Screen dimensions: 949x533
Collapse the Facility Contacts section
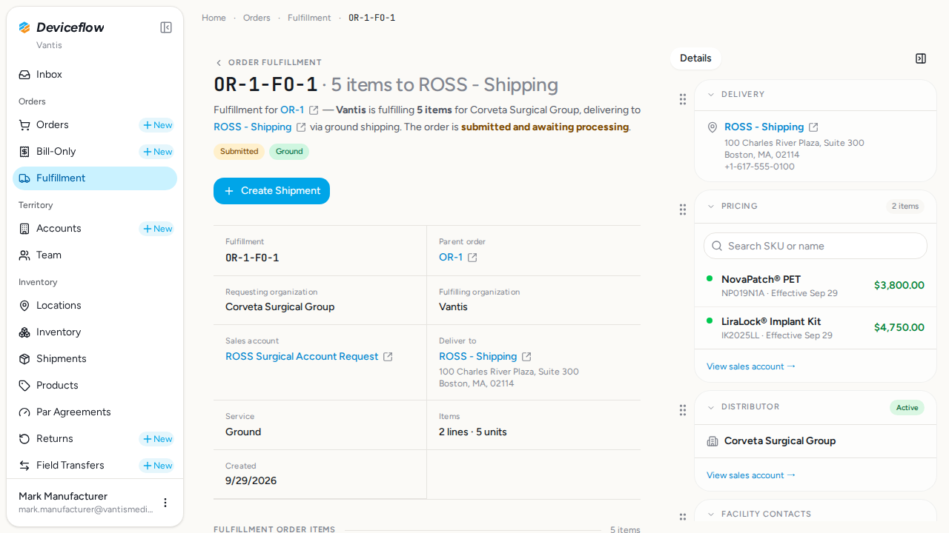[x=711, y=514]
